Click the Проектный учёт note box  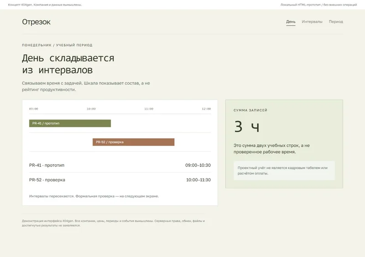pyautogui.click(x=284, y=171)
